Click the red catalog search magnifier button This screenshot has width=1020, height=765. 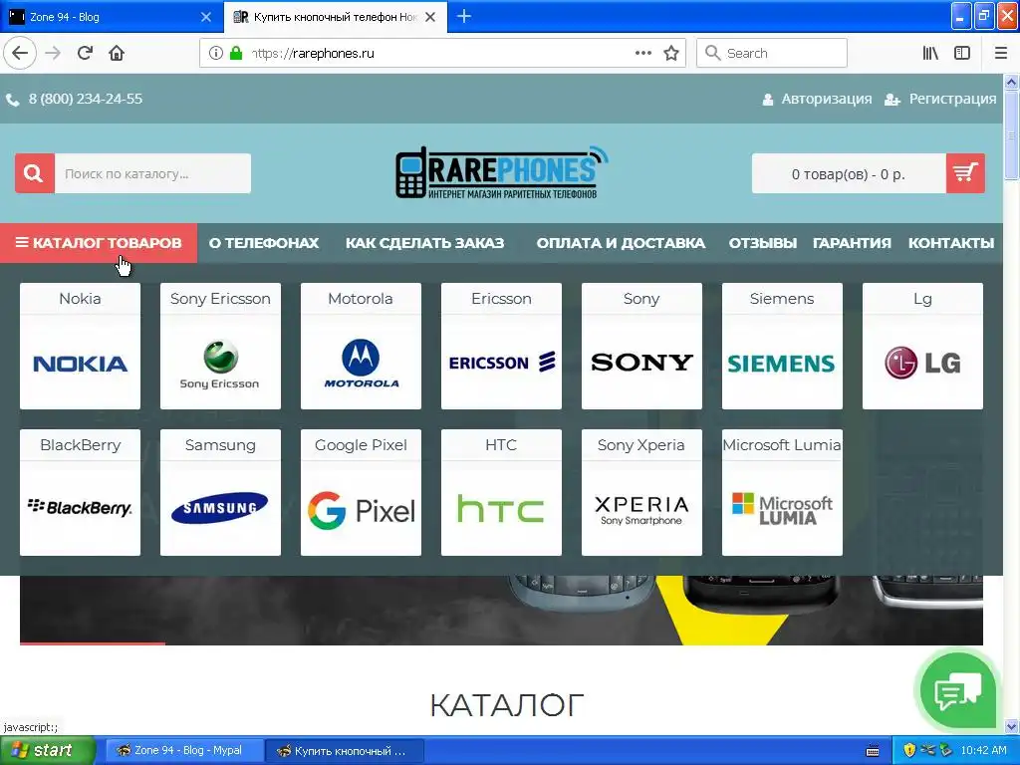35,173
